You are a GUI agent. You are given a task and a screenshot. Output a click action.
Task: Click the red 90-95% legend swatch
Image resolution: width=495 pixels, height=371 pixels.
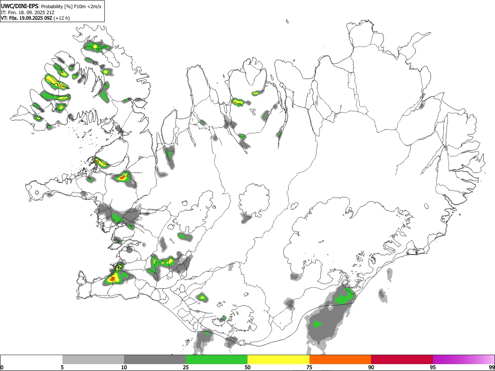402,360
